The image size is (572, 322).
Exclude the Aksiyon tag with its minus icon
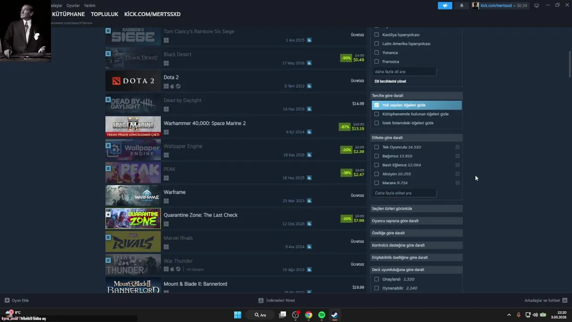[458, 174]
